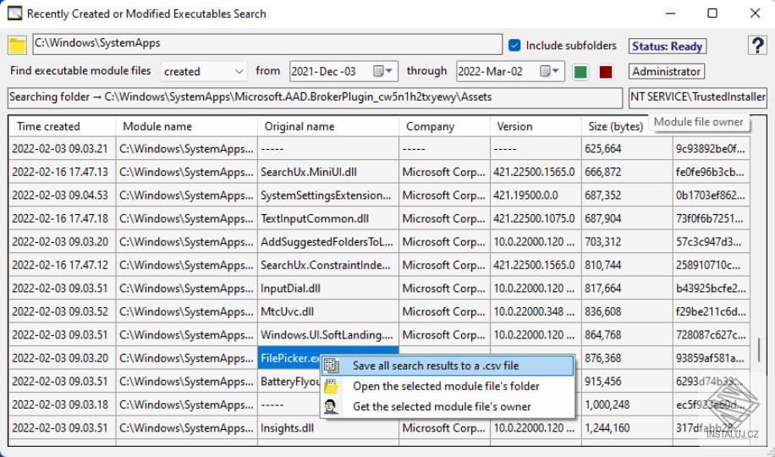Click the dark red stop search square
775x457 pixels.
(606, 72)
